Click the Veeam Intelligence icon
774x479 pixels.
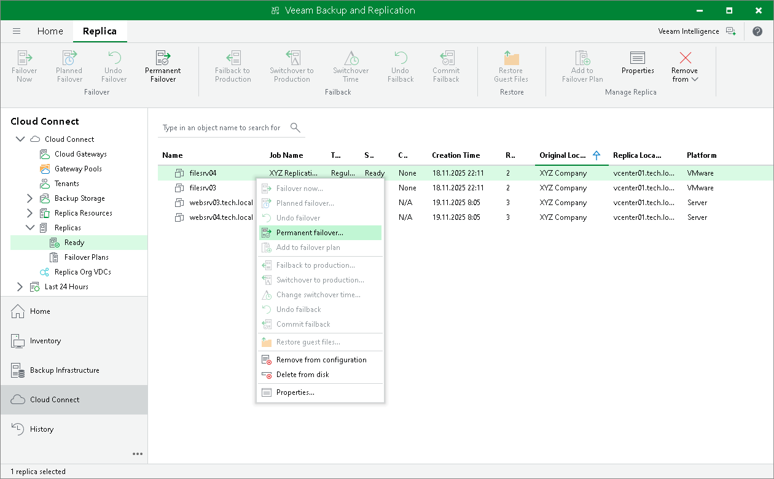click(x=730, y=31)
